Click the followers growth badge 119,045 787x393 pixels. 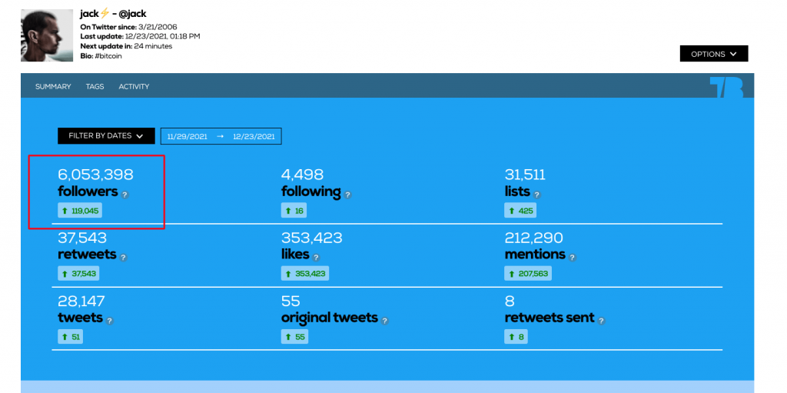click(80, 211)
